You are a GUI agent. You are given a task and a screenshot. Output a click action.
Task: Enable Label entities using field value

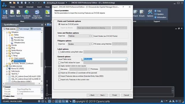[59, 52]
